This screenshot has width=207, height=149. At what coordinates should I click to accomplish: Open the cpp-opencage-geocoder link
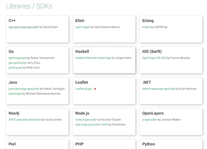click(24, 27)
